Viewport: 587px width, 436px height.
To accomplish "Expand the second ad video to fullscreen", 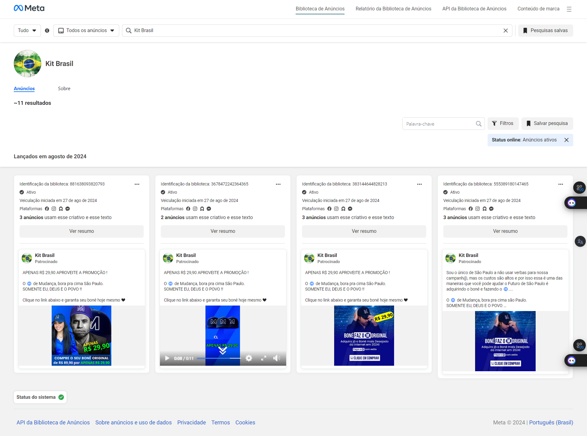I will click(264, 358).
